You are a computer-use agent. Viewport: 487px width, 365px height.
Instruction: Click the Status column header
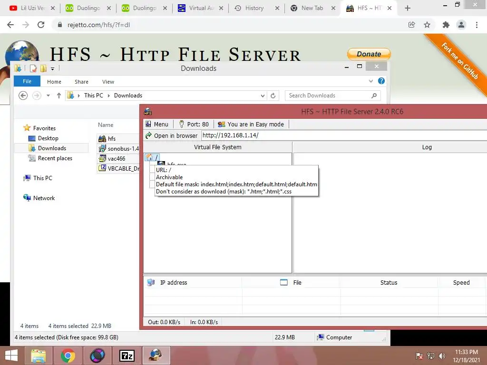389,282
